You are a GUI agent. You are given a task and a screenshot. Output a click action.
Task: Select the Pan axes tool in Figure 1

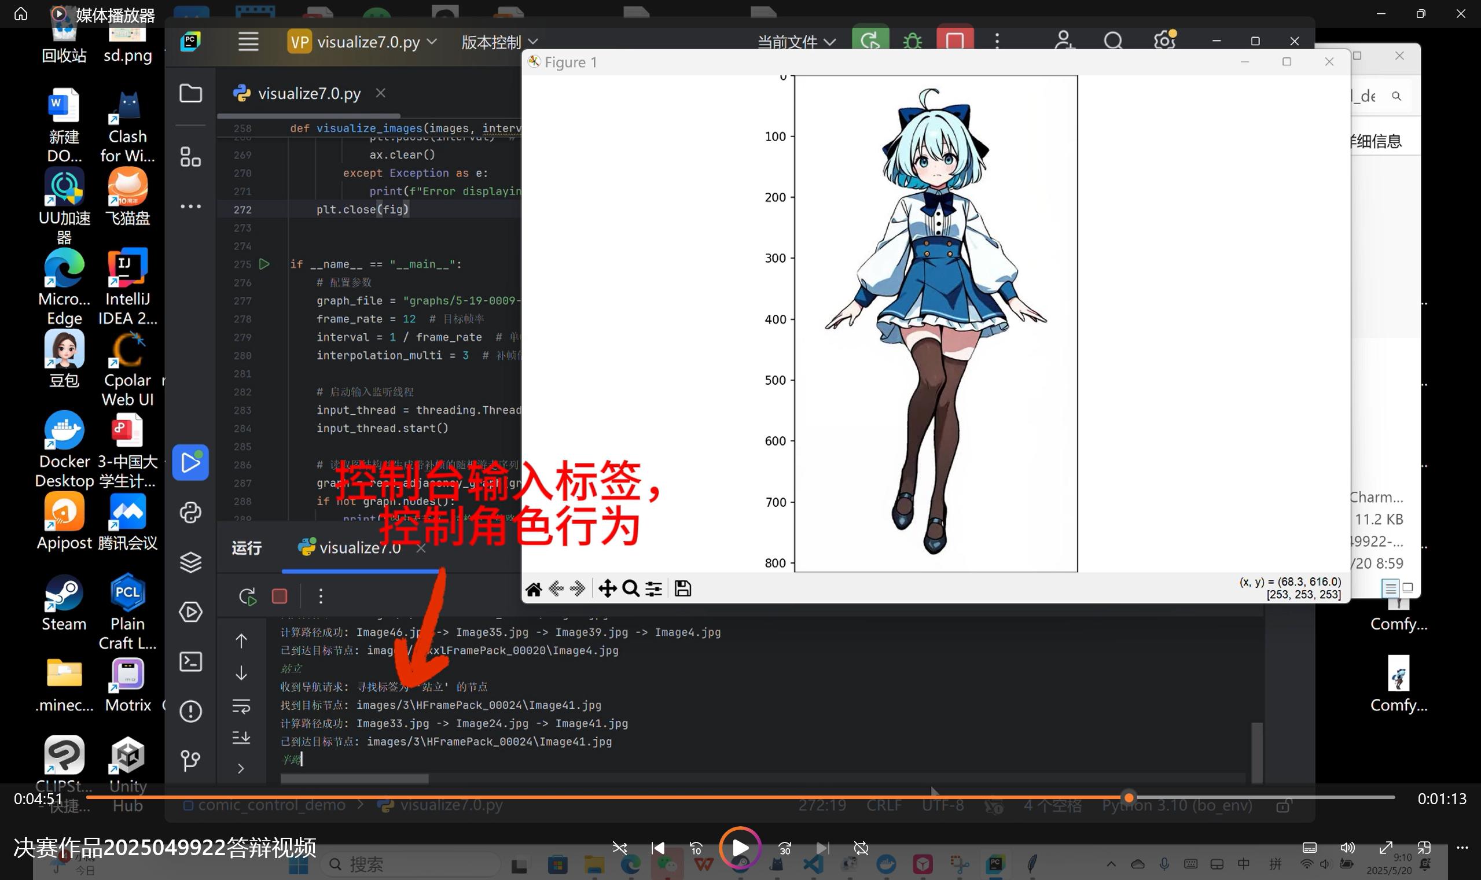click(607, 589)
